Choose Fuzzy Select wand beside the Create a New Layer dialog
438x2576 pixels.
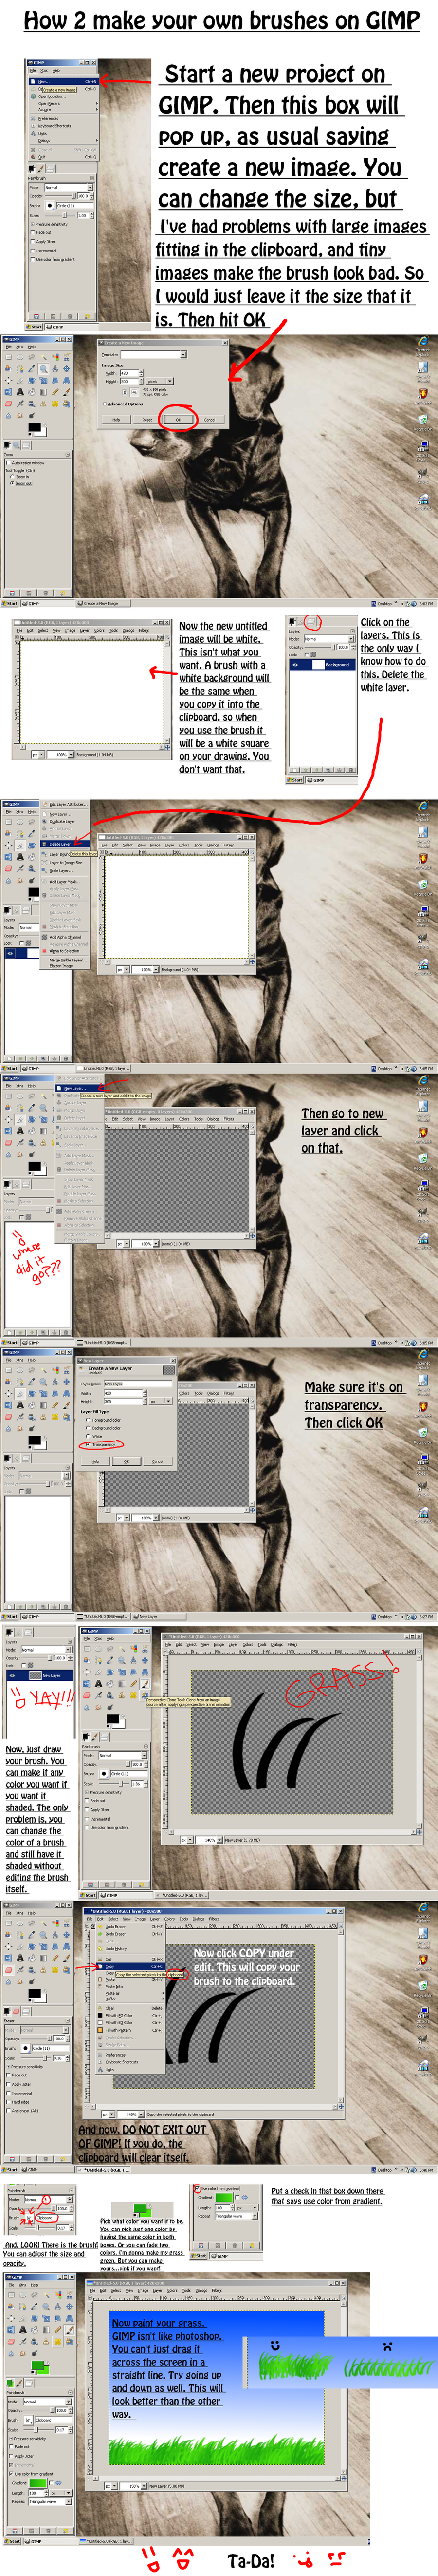coord(43,1370)
